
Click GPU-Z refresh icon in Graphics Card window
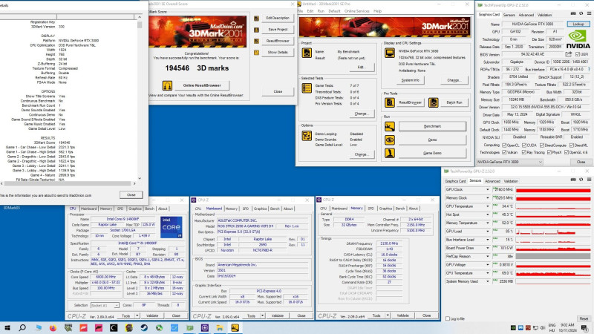point(581,13)
